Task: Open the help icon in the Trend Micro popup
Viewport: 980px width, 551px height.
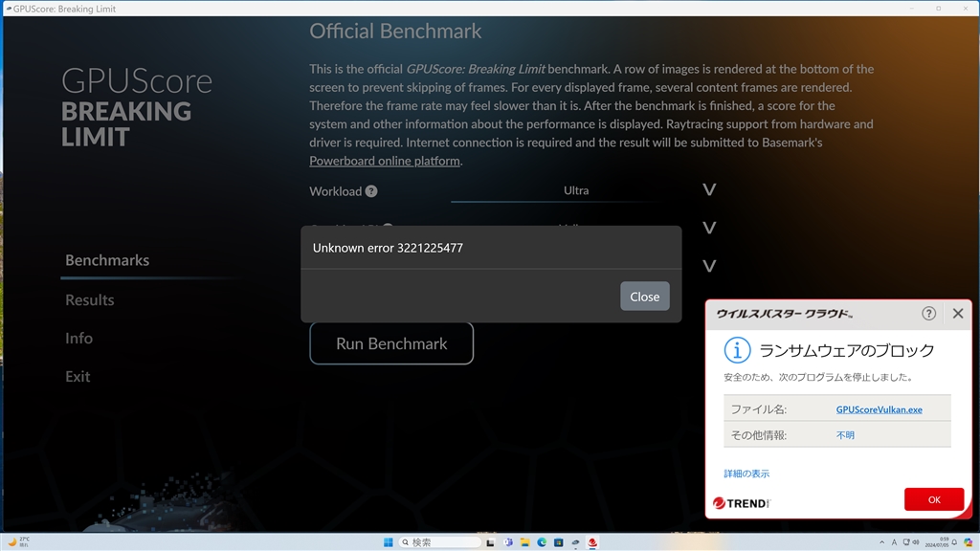Action: pos(928,314)
